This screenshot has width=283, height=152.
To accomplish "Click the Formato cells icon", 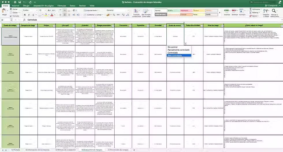I will [x=242, y=11].
